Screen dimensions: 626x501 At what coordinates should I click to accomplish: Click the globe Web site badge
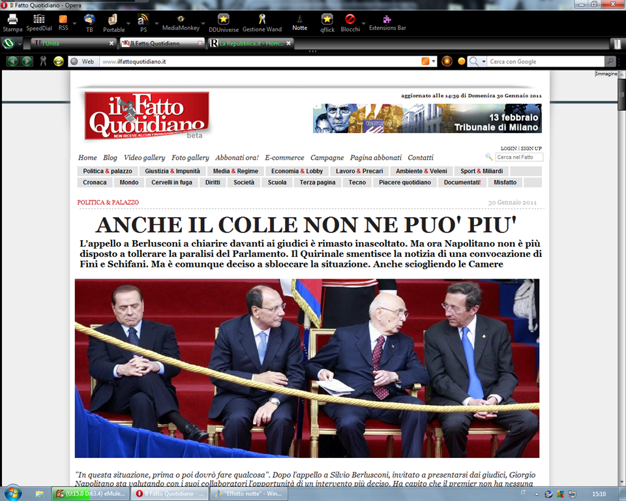click(x=83, y=61)
